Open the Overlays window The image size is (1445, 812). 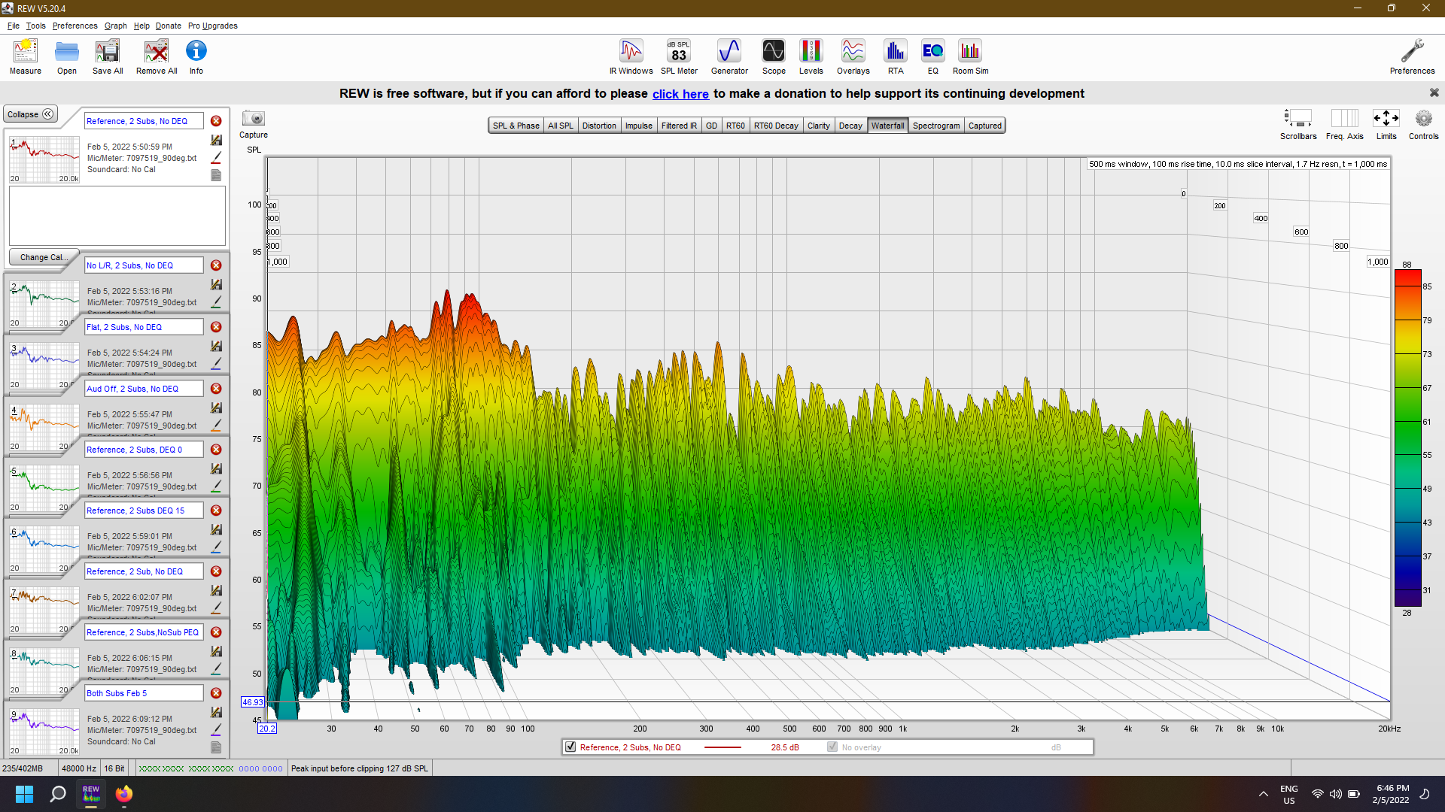[853, 57]
